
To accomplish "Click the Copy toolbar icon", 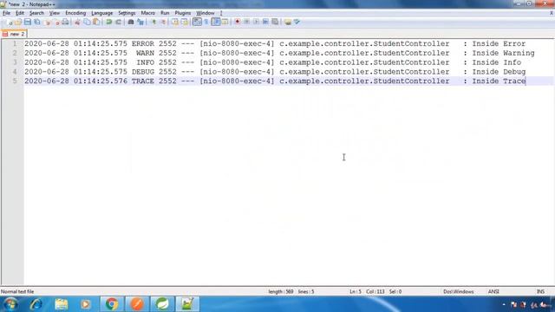I will [87, 22].
